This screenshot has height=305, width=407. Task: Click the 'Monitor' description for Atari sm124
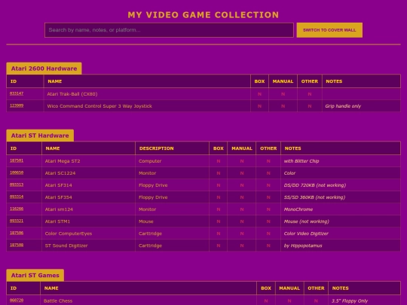click(147, 209)
